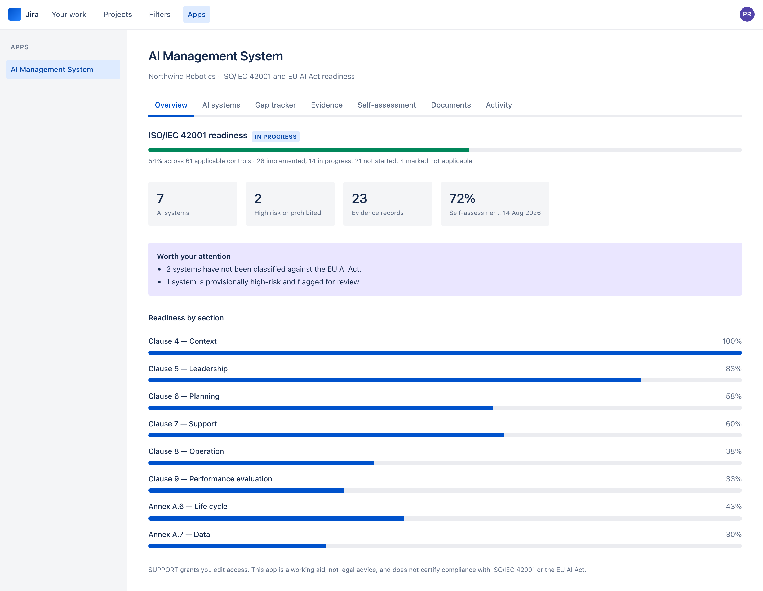The height and width of the screenshot is (591, 763).
Task: Click the IN PROGRESS status badge
Action: click(276, 136)
